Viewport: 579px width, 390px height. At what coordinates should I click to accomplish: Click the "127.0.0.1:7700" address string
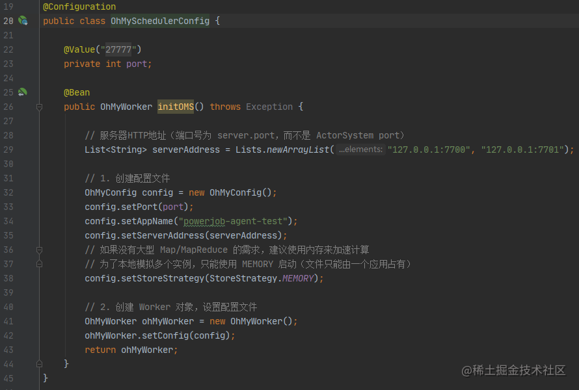(429, 149)
